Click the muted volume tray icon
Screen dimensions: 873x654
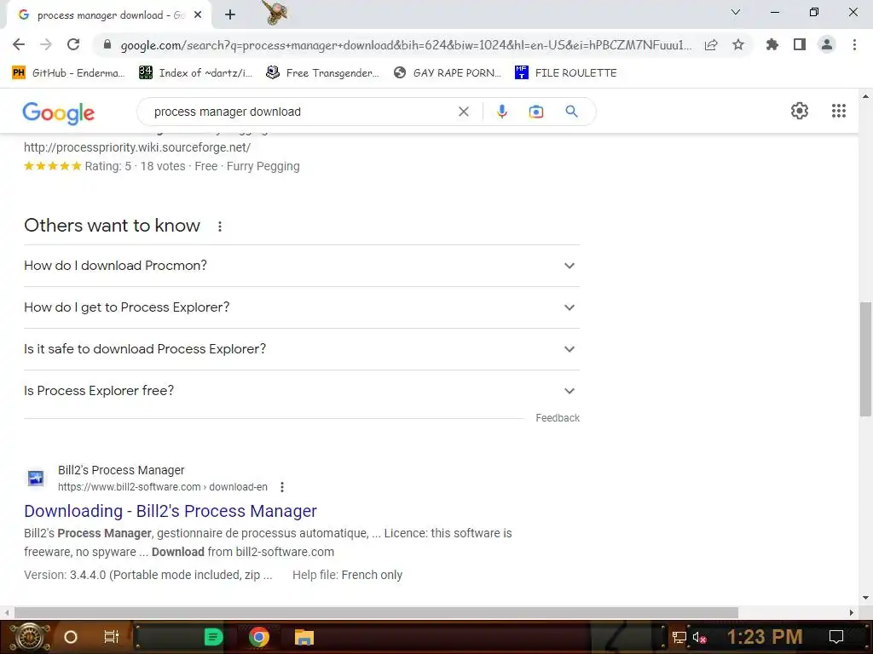coord(699,637)
